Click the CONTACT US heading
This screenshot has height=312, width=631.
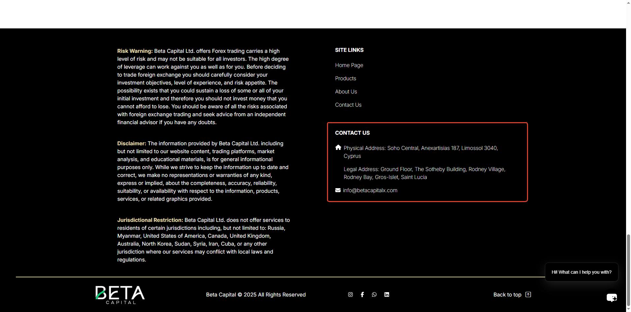pyautogui.click(x=352, y=133)
